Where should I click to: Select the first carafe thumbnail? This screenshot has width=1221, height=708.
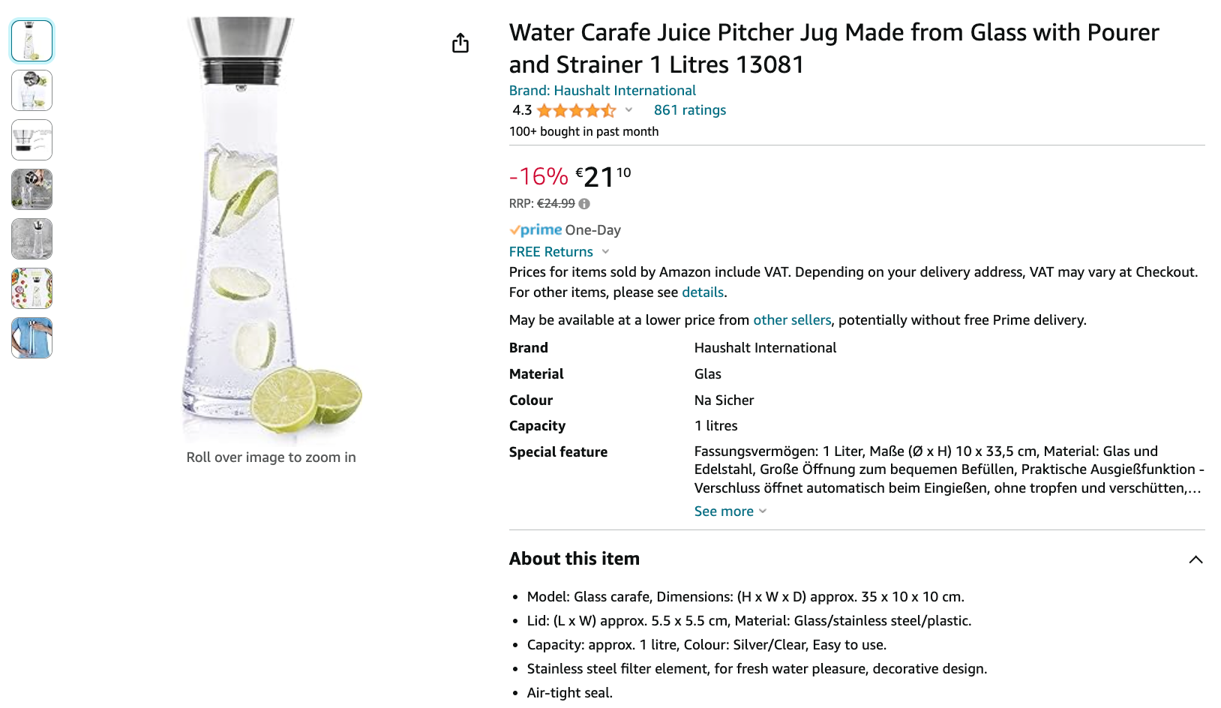[31, 40]
